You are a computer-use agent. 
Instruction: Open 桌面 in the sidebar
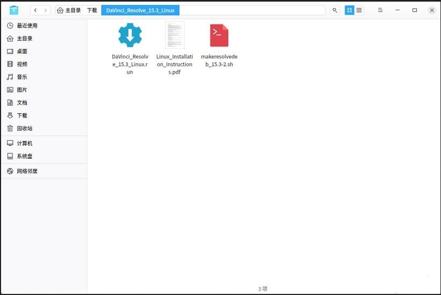44,51
